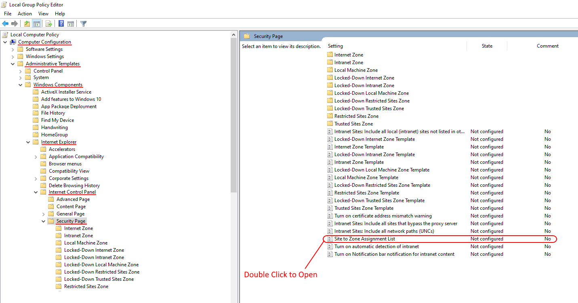Toggle the Show/Hide Action Pane icon
Viewport: 578px width, 303px height.
[x=71, y=24]
